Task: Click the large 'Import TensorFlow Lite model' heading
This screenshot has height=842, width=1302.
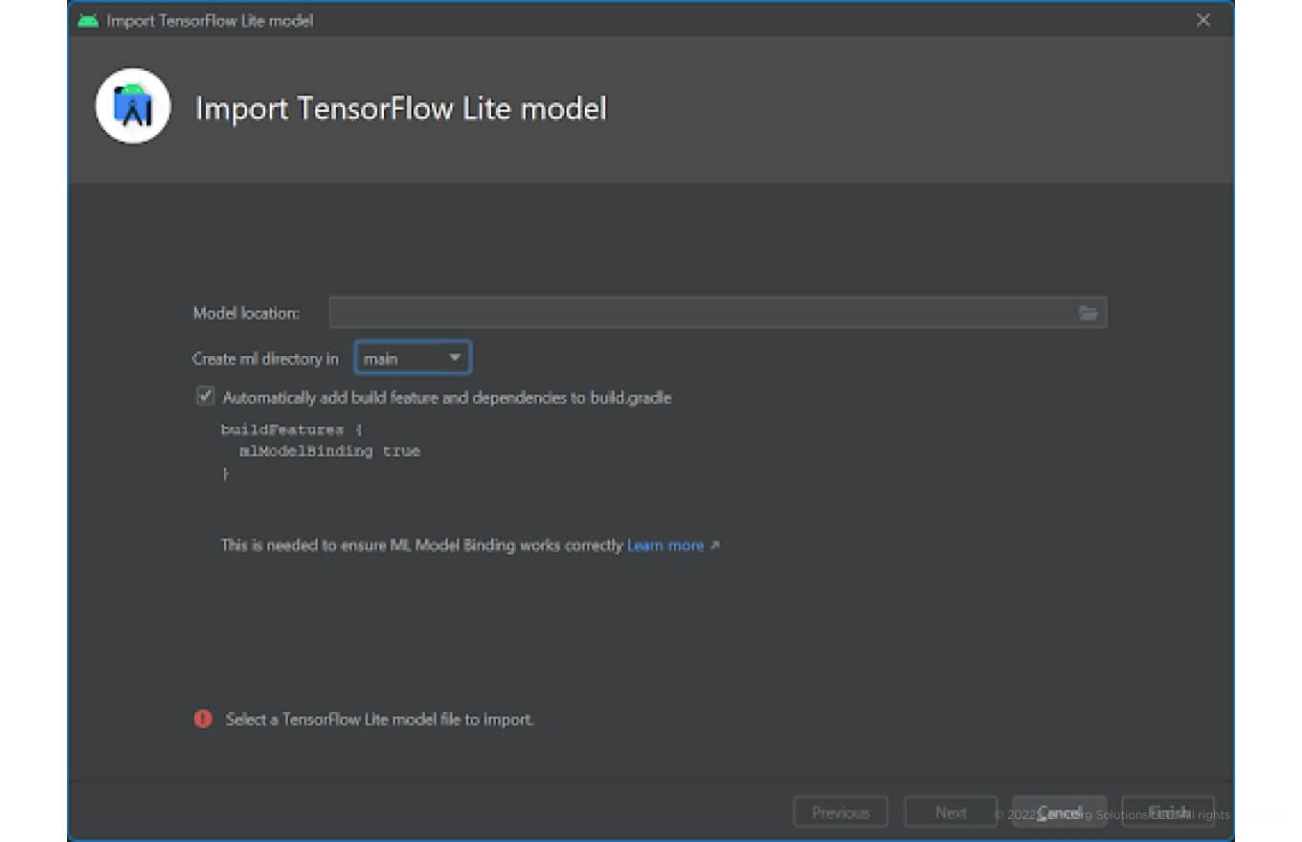Action: point(401,108)
